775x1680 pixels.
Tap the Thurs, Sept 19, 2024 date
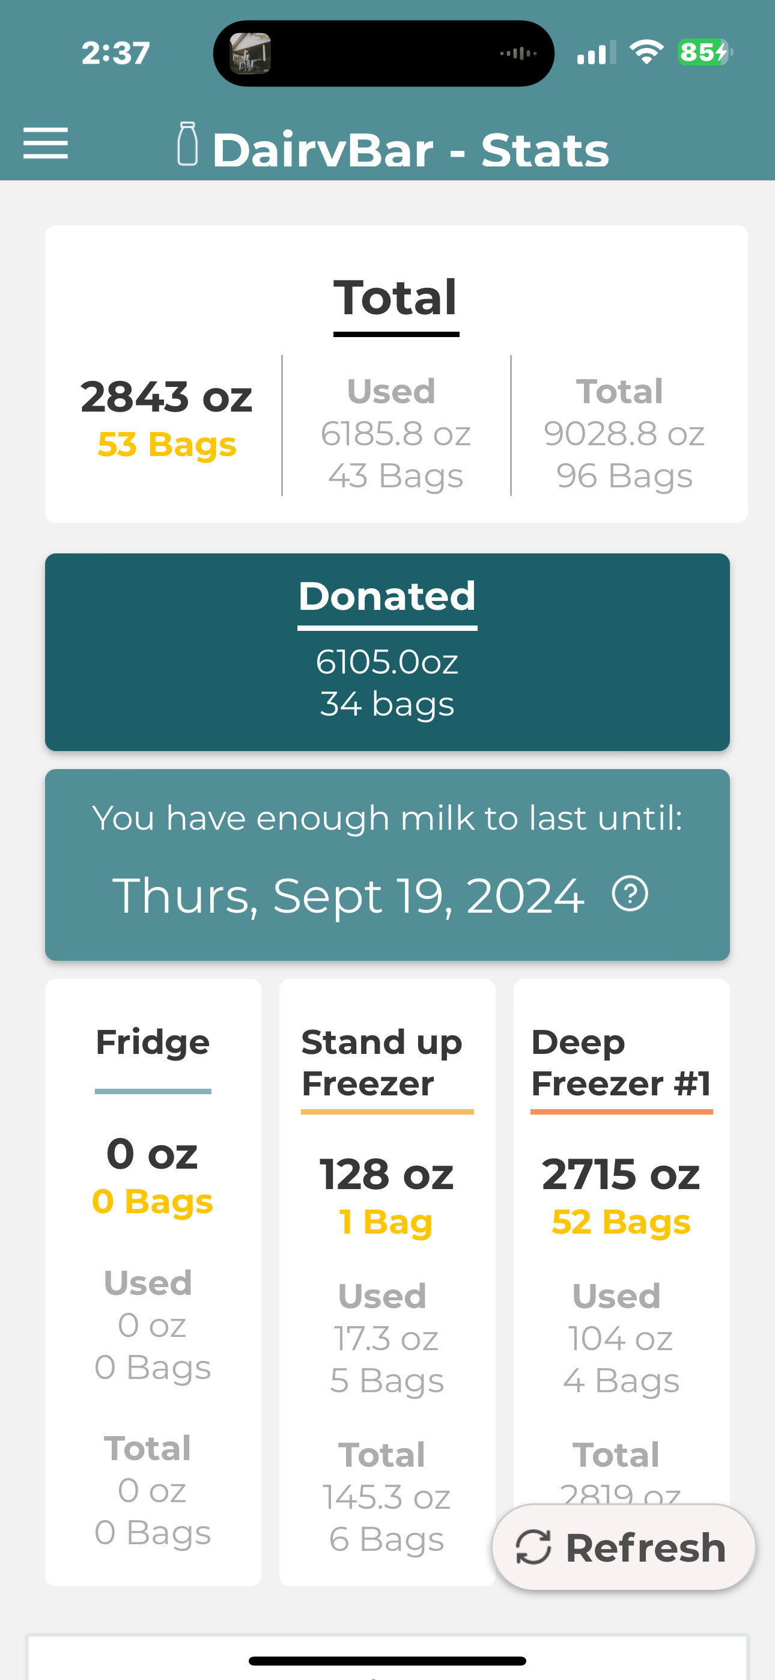[348, 895]
